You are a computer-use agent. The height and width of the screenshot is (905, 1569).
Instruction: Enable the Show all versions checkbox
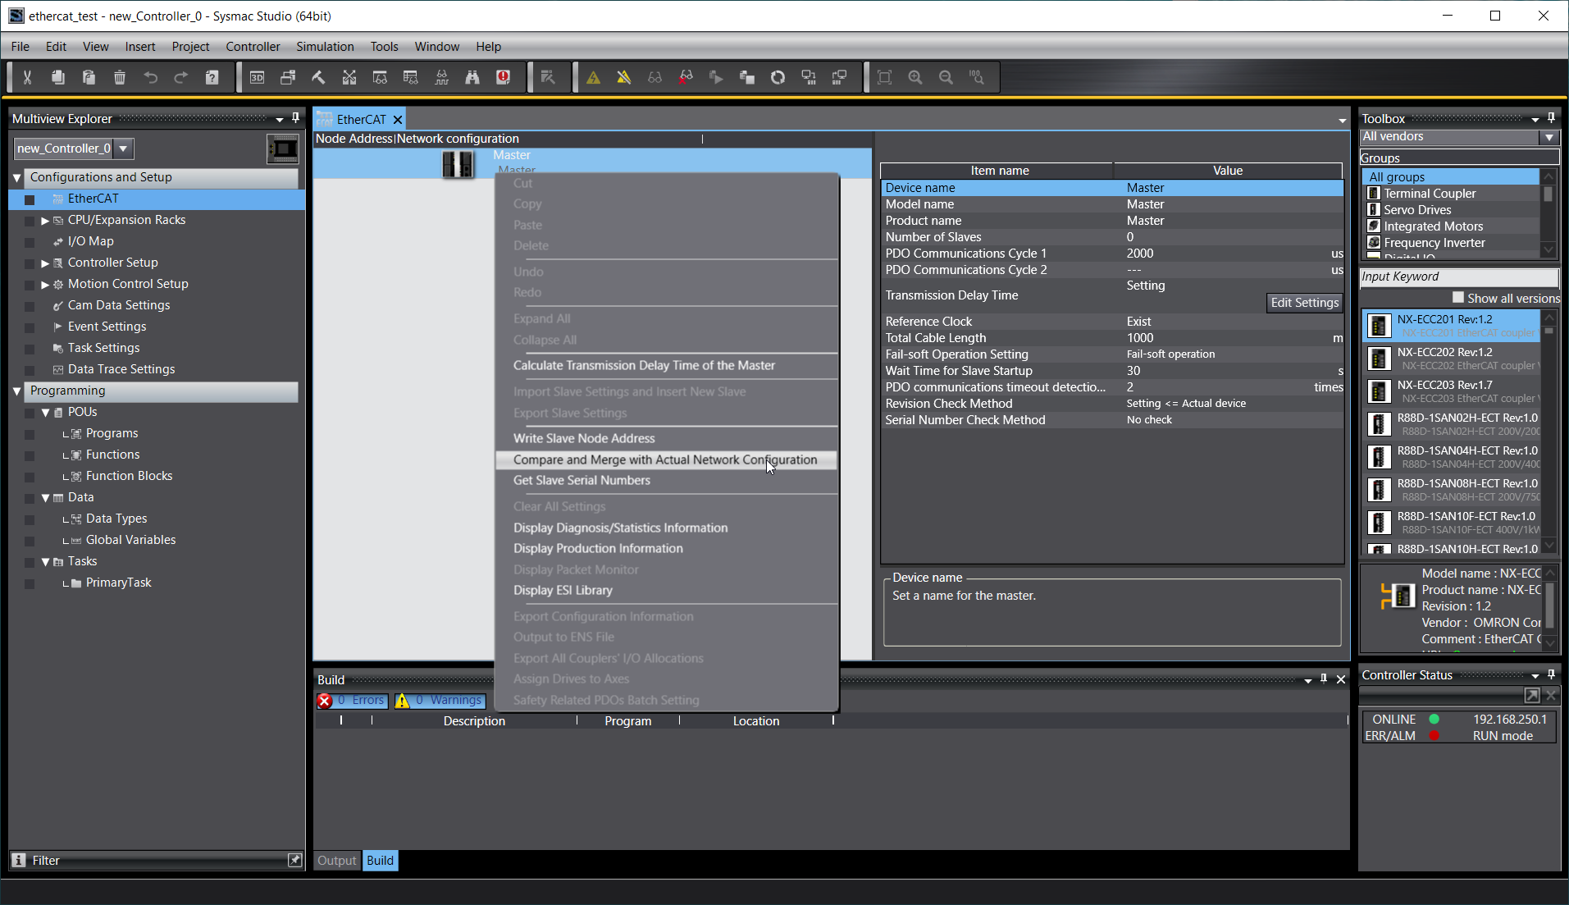[1457, 298]
